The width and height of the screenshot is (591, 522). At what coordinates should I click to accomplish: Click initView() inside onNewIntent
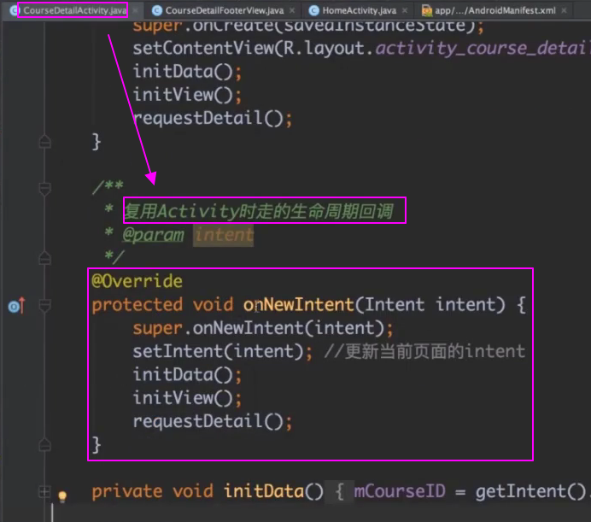tap(187, 398)
